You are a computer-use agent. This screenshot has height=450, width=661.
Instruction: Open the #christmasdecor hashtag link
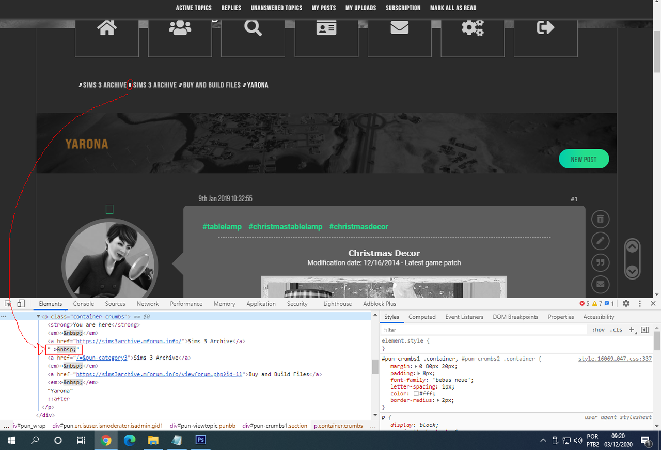pos(358,227)
